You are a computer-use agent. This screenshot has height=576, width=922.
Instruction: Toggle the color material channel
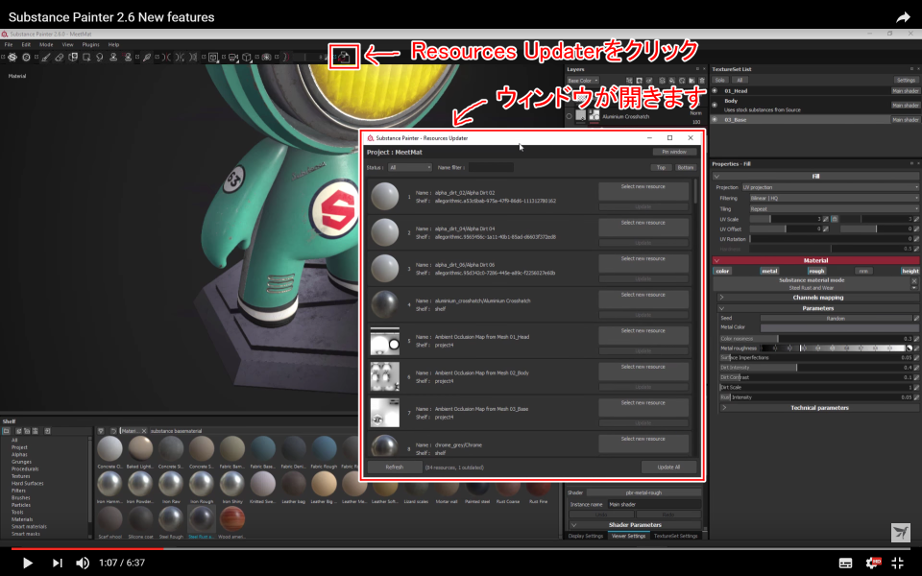(x=722, y=271)
